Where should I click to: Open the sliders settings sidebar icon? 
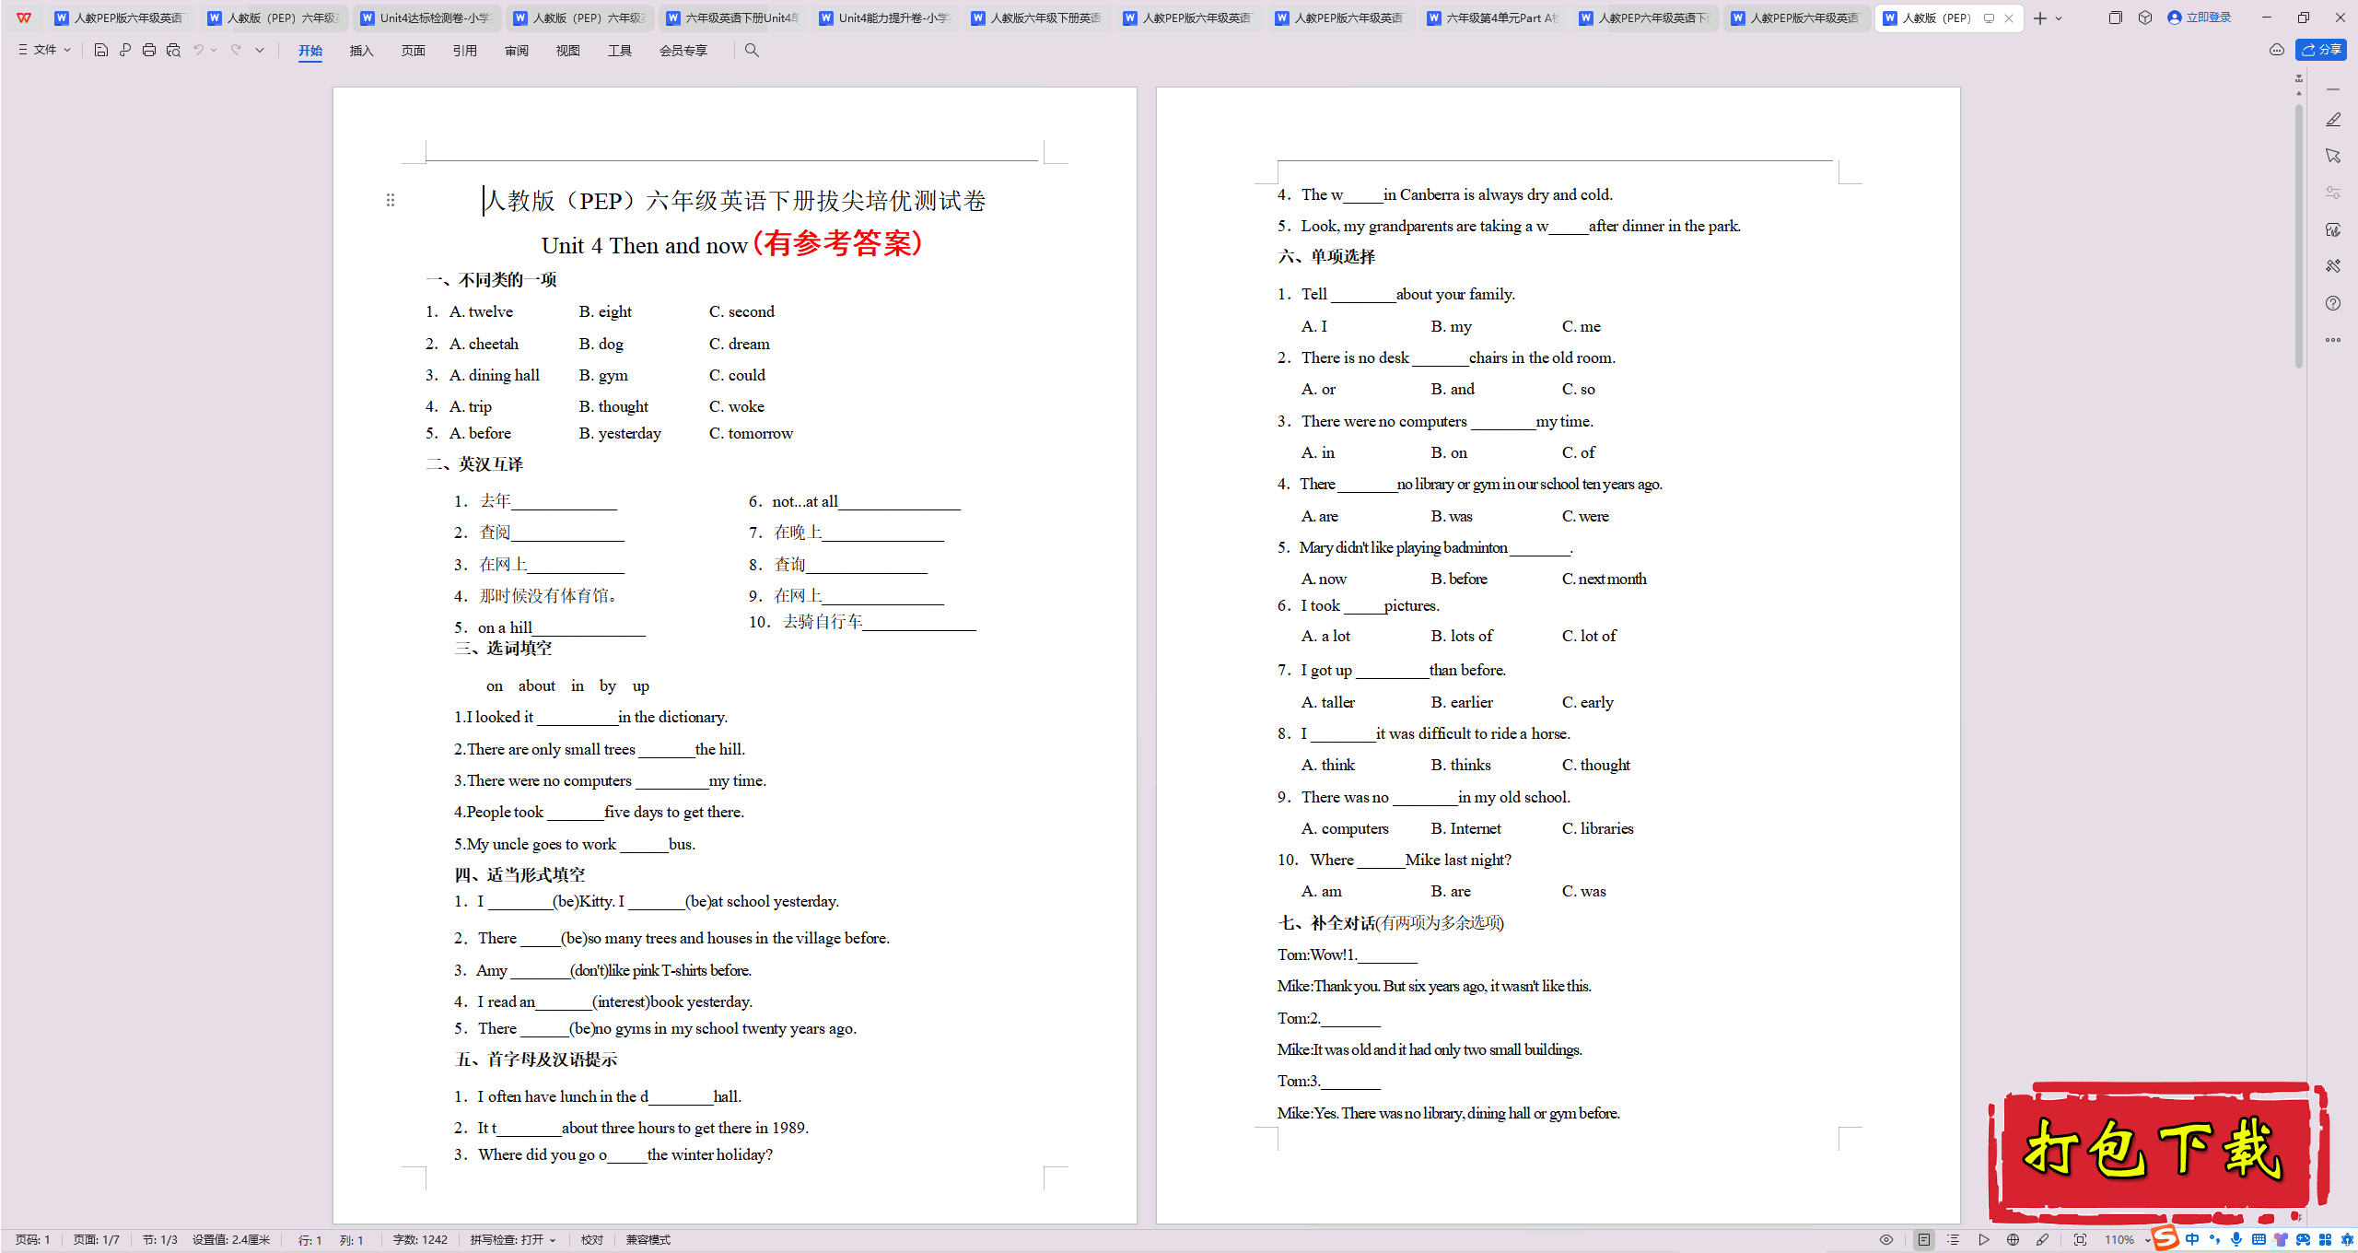tap(2333, 193)
